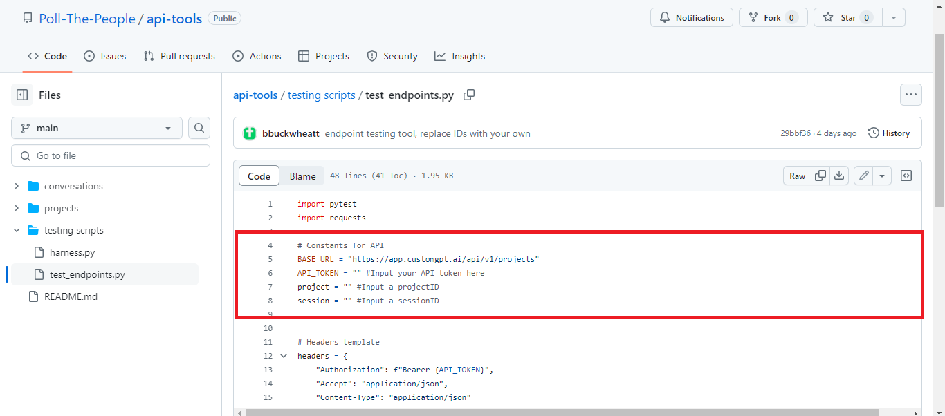945x416 pixels.
Task: Open the symbols pane code icon
Action: click(x=906, y=176)
